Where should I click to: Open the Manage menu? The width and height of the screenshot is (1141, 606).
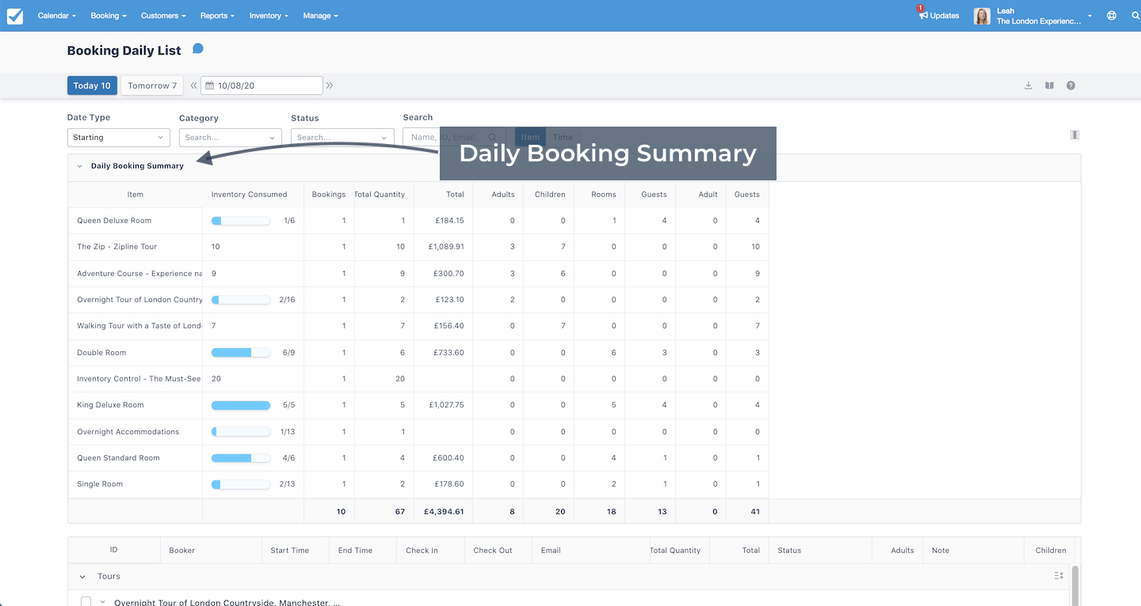pyautogui.click(x=320, y=16)
